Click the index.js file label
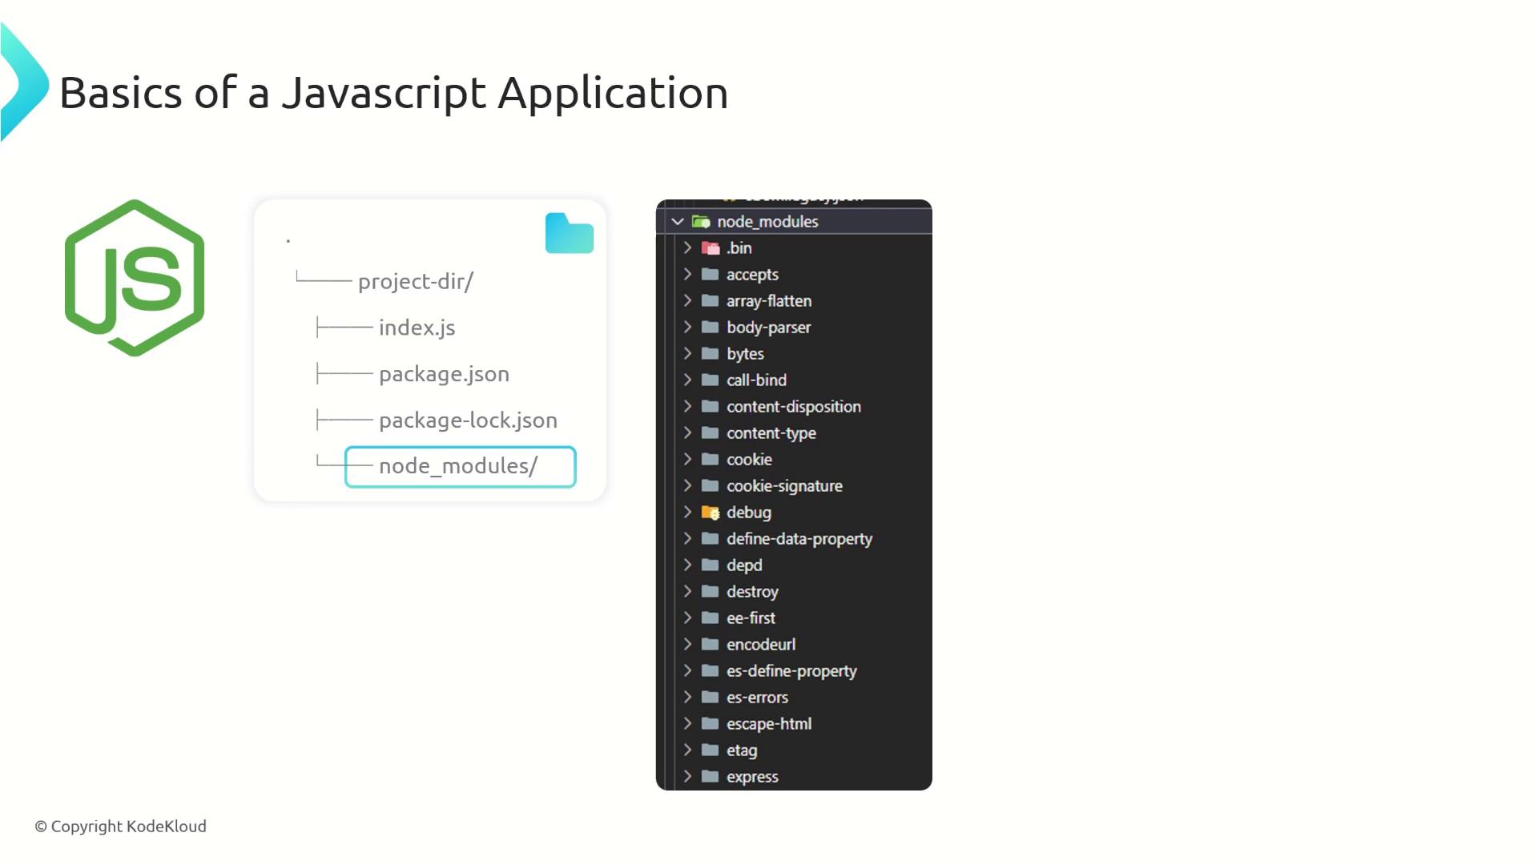 (417, 328)
